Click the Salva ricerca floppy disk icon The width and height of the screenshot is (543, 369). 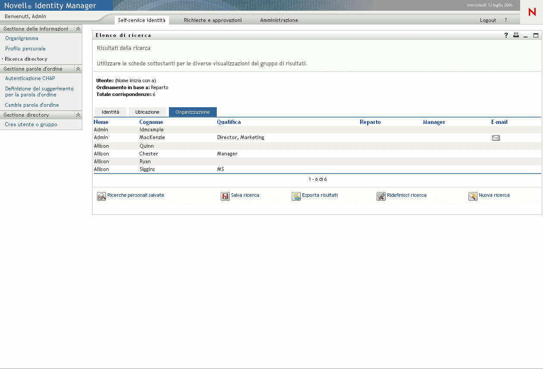[225, 197]
